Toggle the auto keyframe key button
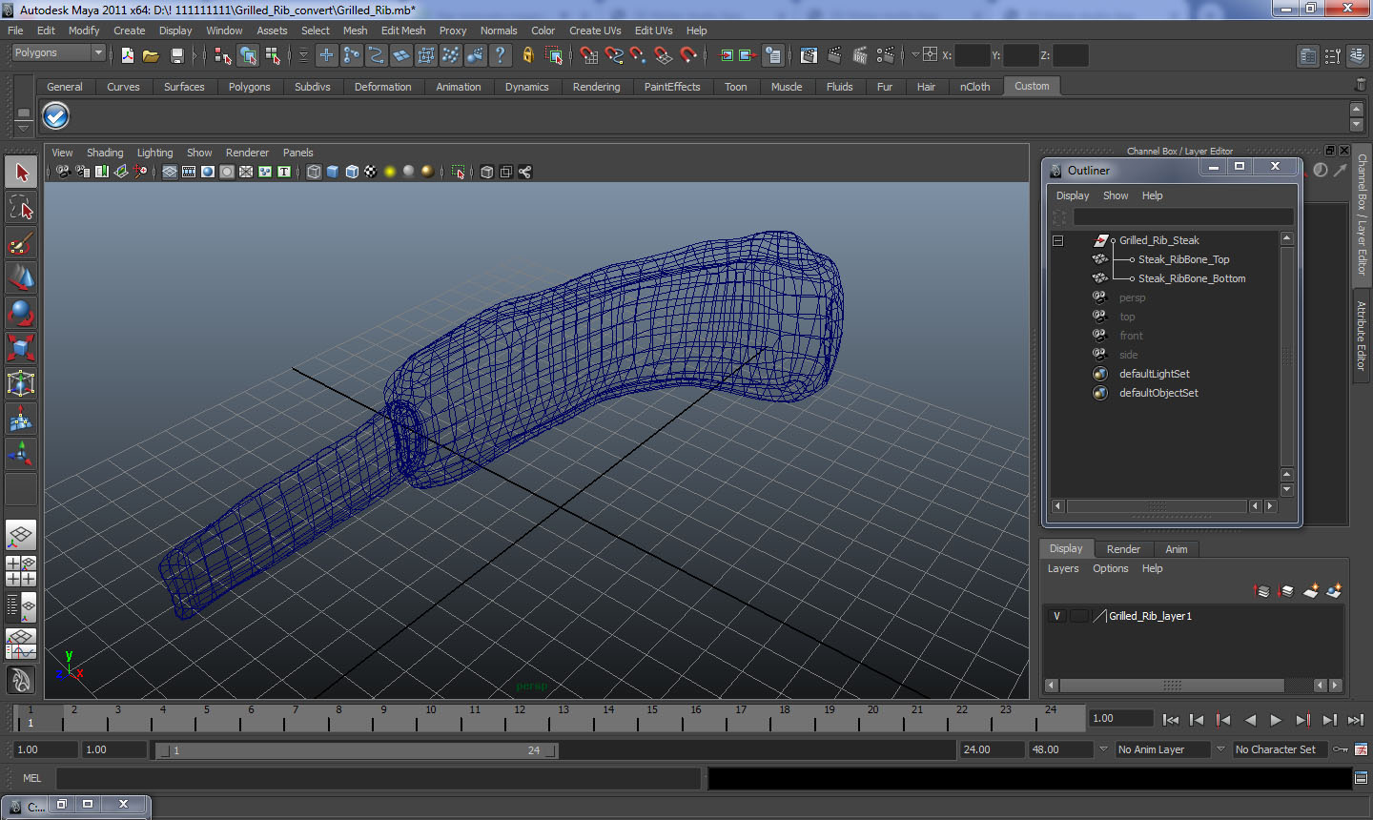 pyautogui.click(x=1340, y=749)
